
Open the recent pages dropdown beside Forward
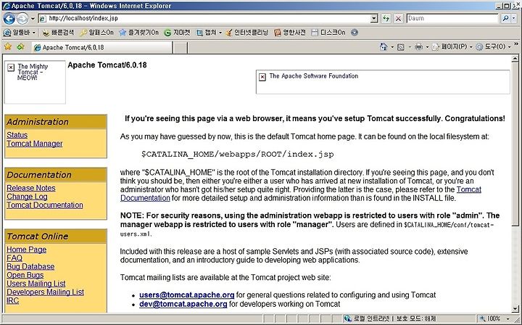[x=33, y=19]
